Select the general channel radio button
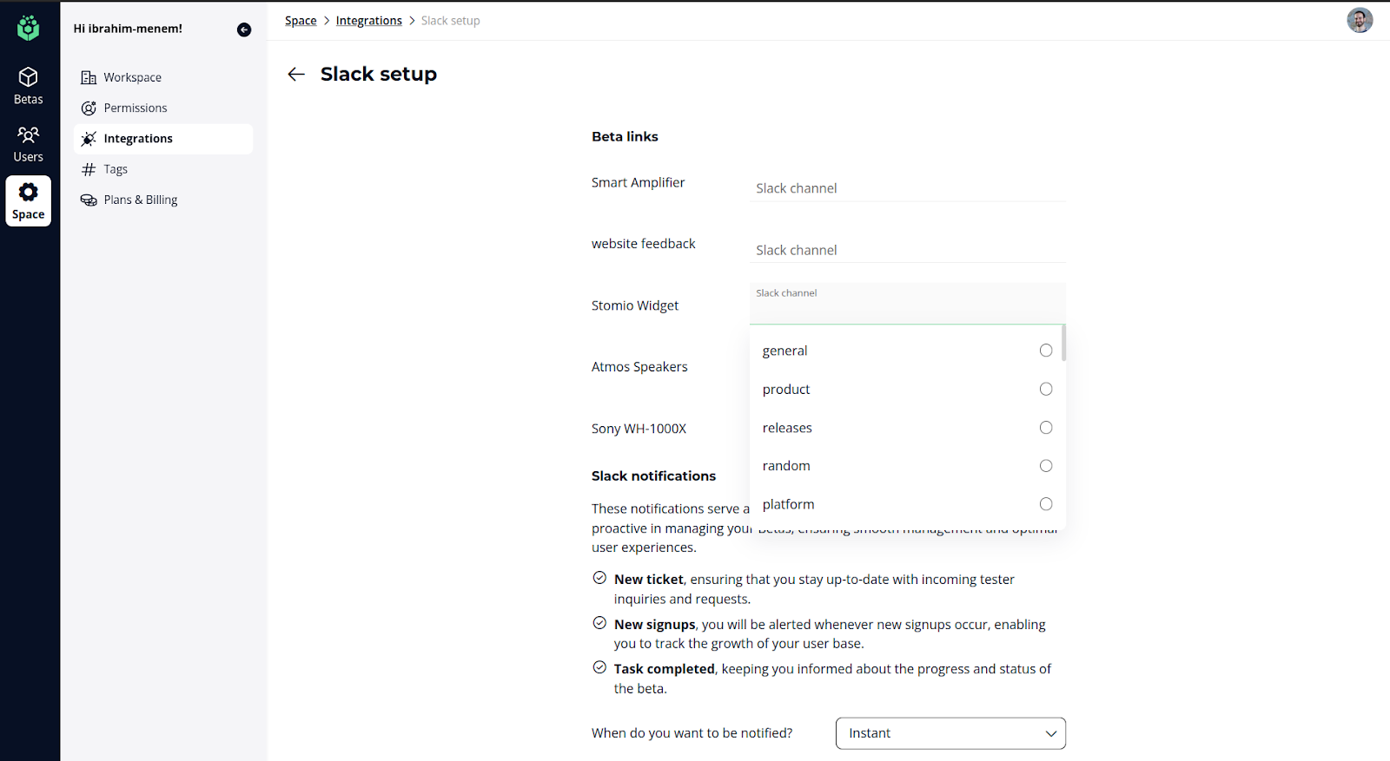The image size is (1390, 761). (x=1046, y=351)
